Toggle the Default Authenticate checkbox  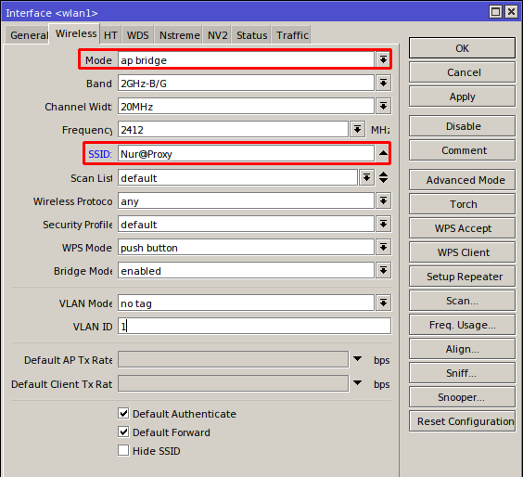click(x=123, y=414)
